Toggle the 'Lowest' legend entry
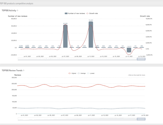Viewport: 163px width, 125px height. (91, 73)
